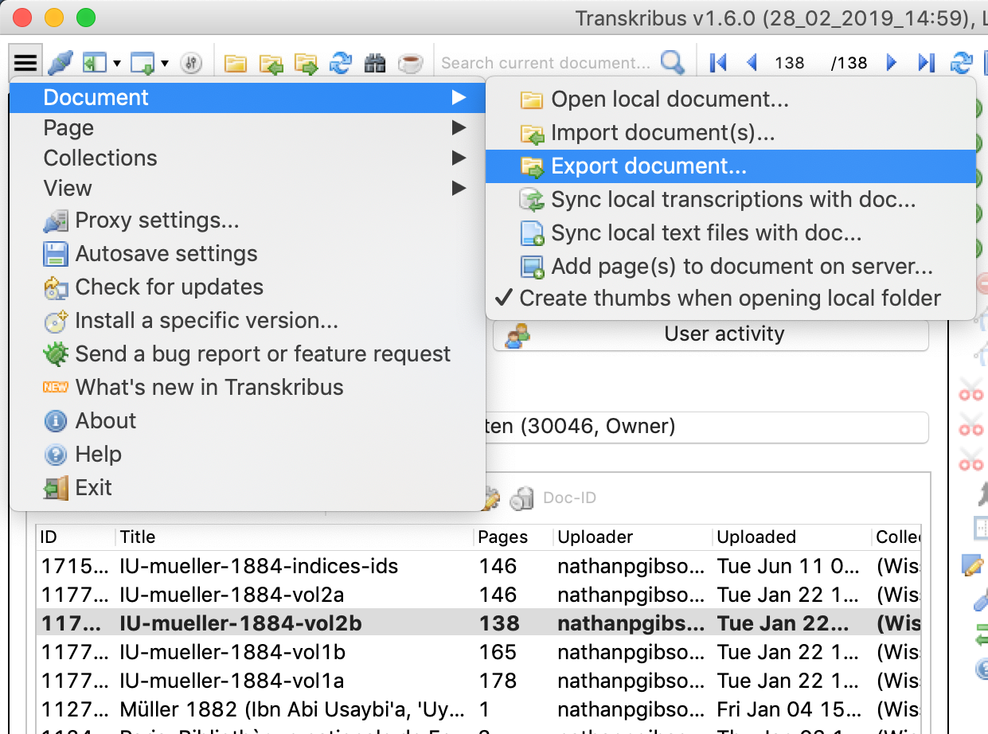This screenshot has width=988, height=734.
Task: Click the coffee cup jobs icon
Action: point(409,61)
